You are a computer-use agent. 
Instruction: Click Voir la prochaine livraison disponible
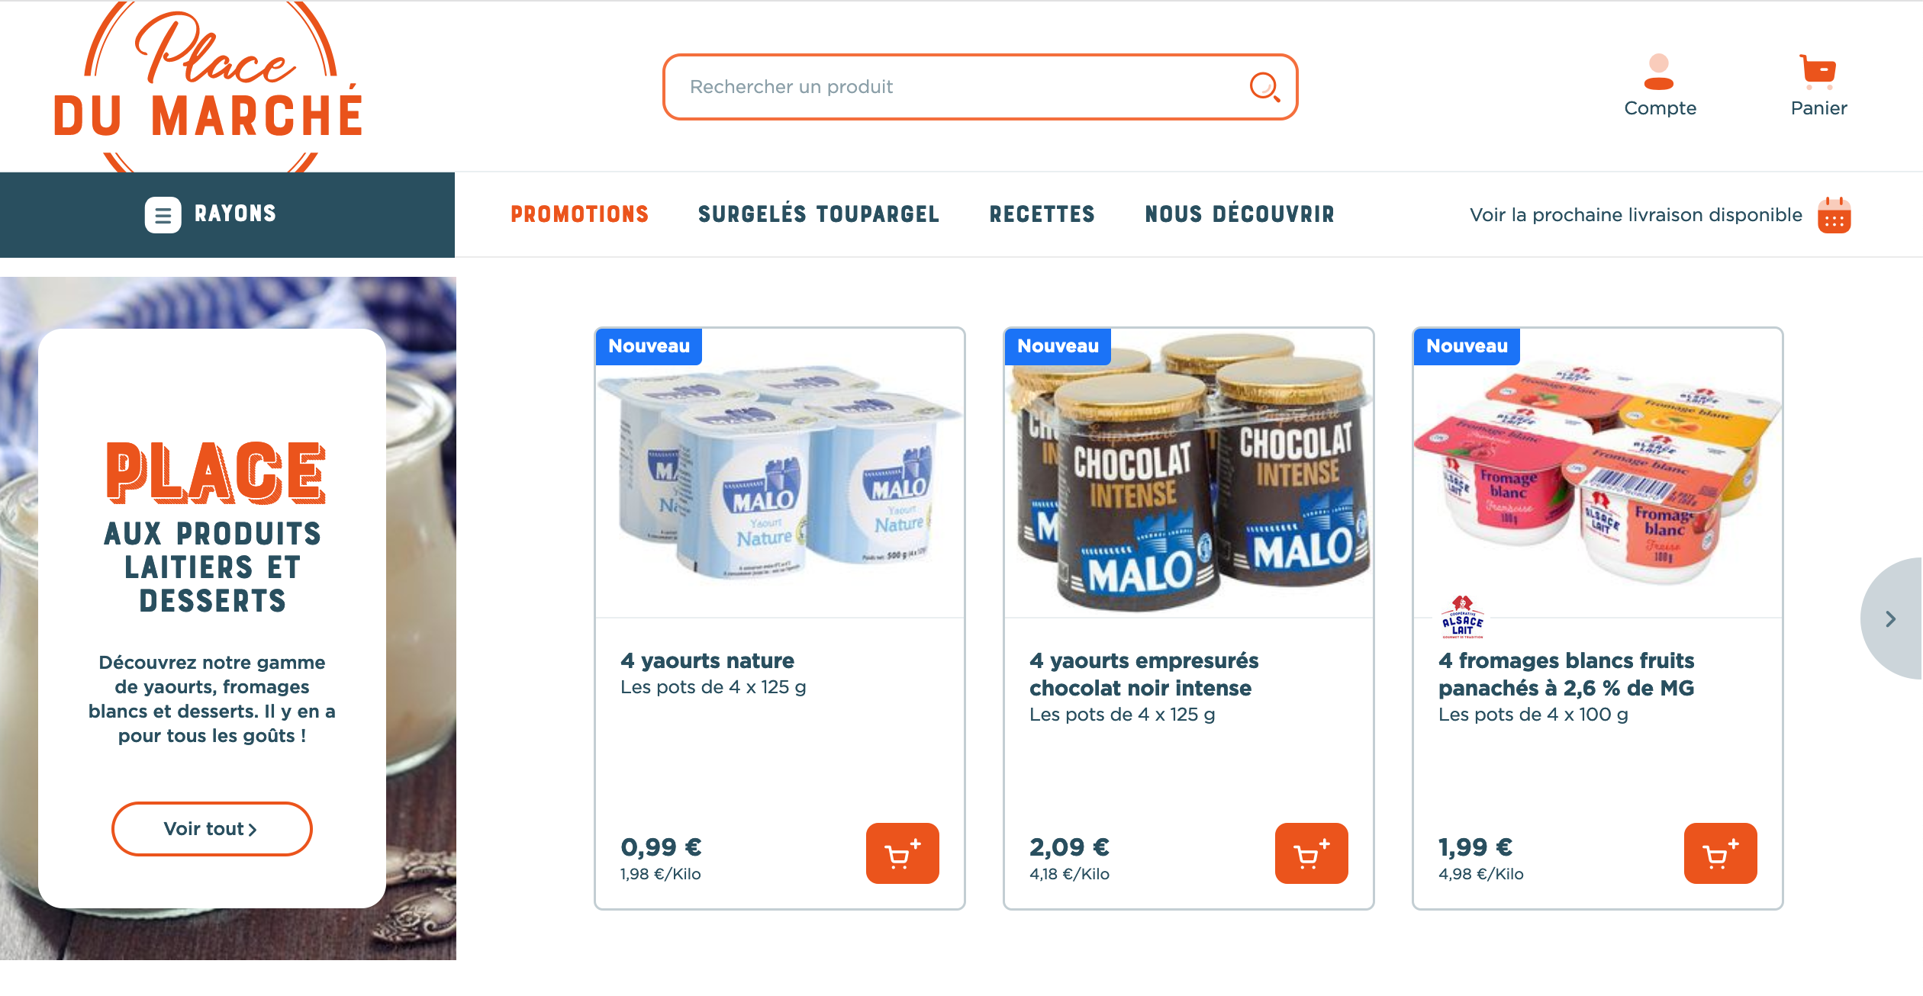[1635, 215]
